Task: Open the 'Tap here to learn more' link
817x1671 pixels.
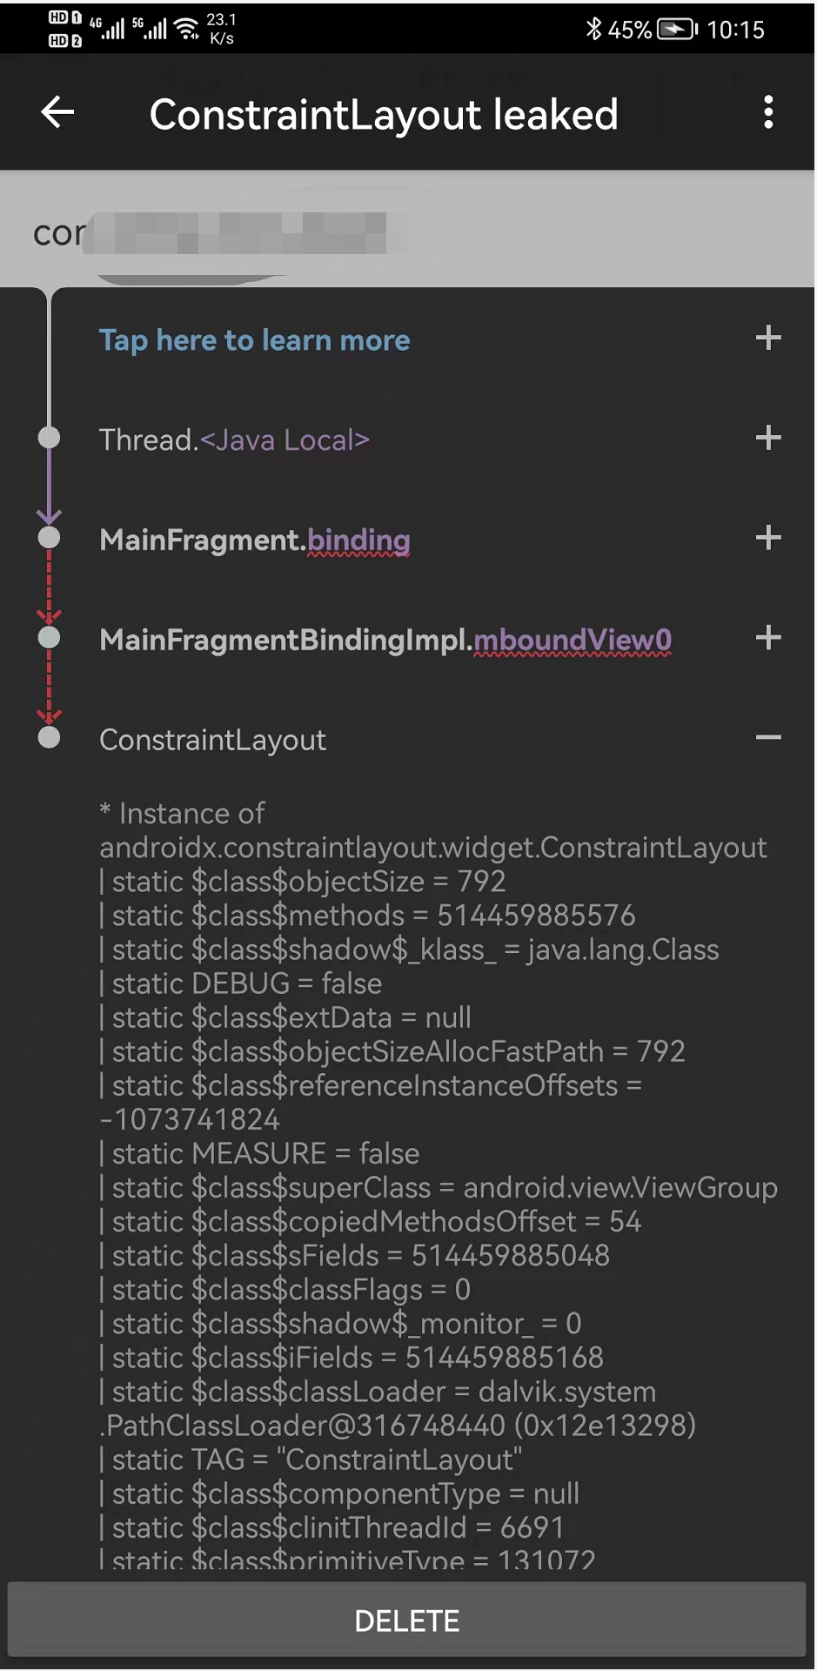Action: (x=254, y=339)
